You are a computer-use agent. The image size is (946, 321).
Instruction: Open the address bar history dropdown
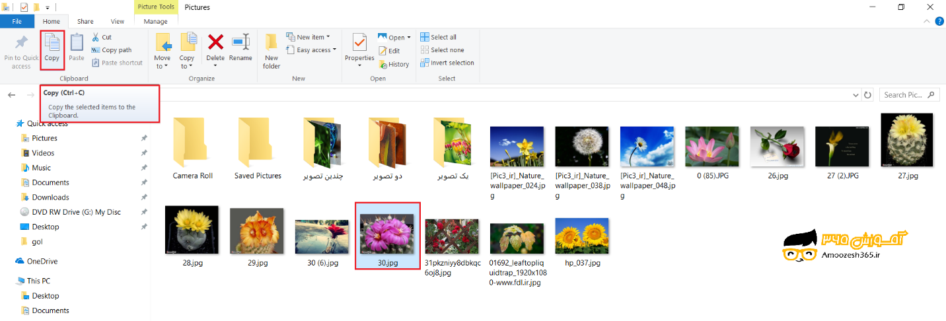click(x=855, y=95)
